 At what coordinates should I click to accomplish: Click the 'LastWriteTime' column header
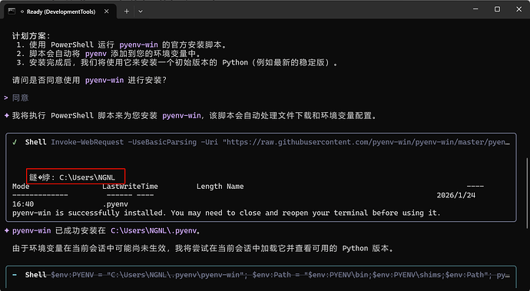tap(130, 187)
